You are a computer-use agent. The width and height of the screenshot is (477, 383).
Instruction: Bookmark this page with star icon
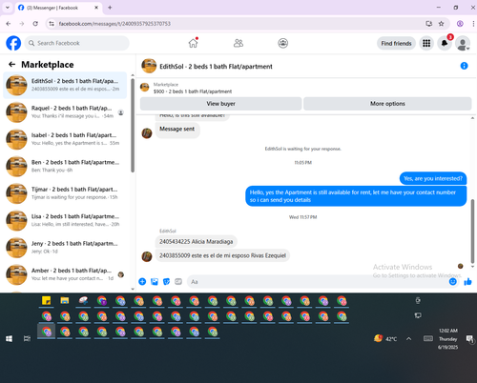[441, 24]
